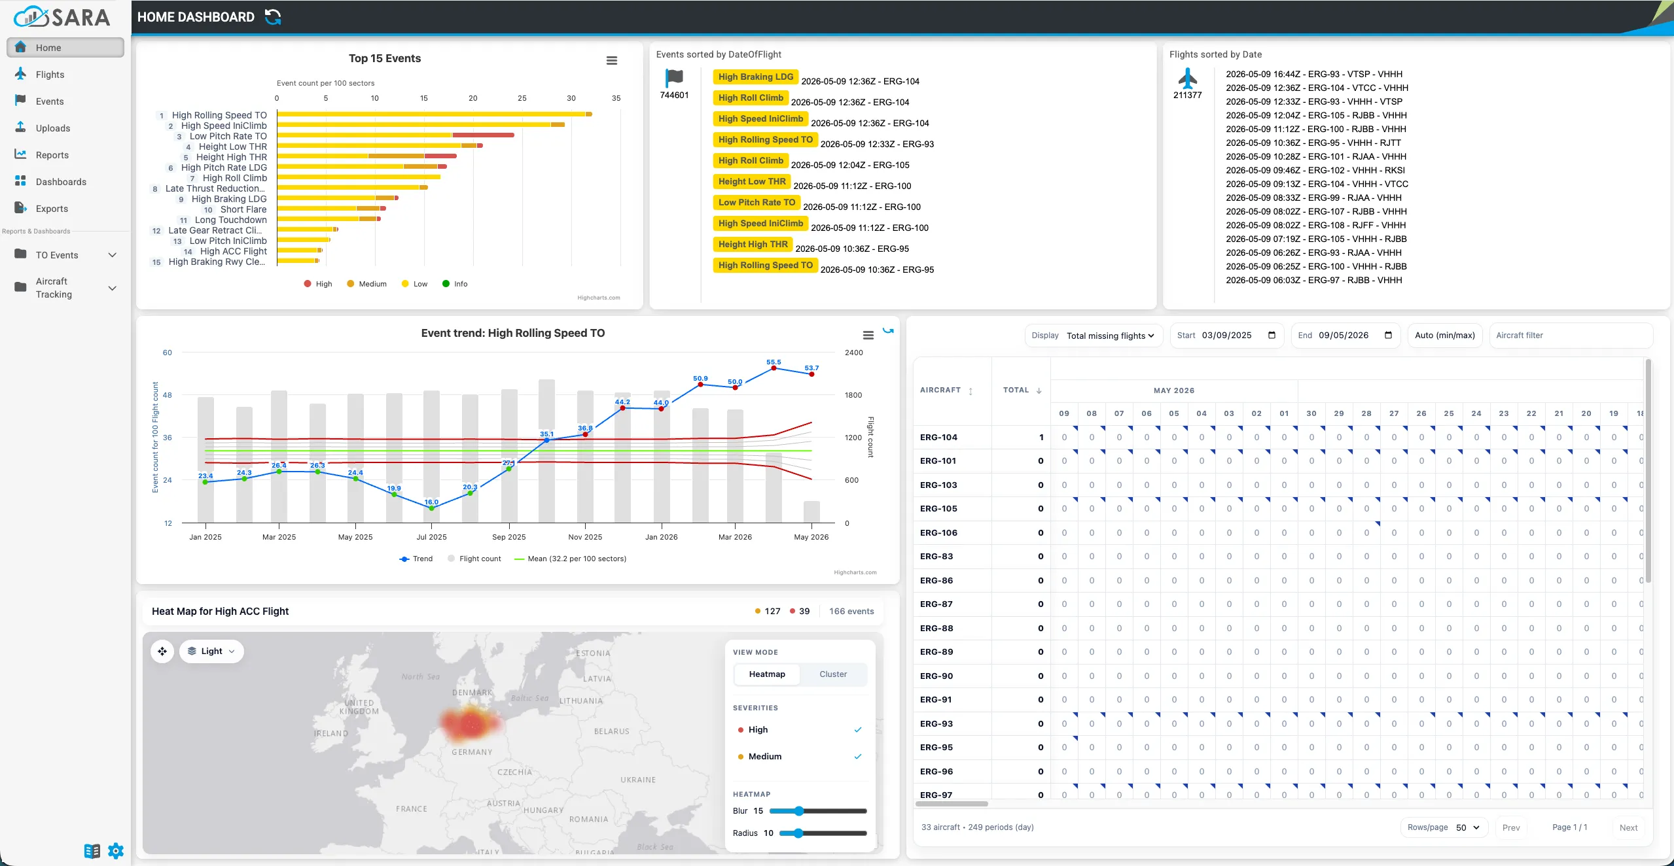This screenshot has height=866, width=1674.
Task: Open the End date calendar picker
Action: pos(1388,336)
